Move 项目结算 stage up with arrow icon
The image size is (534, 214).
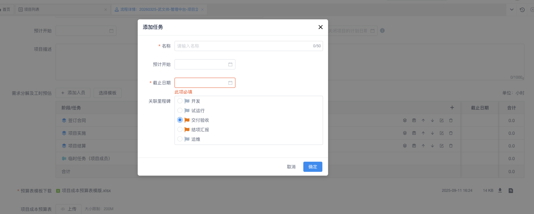tap(423, 146)
